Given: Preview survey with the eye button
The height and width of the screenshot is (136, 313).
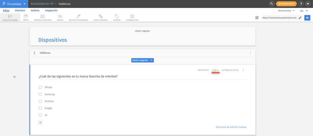Looking at the screenshot, I should click(x=307, y=18).
